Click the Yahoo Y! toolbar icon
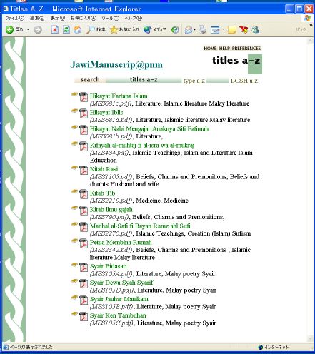 click(x=244, y=30)
